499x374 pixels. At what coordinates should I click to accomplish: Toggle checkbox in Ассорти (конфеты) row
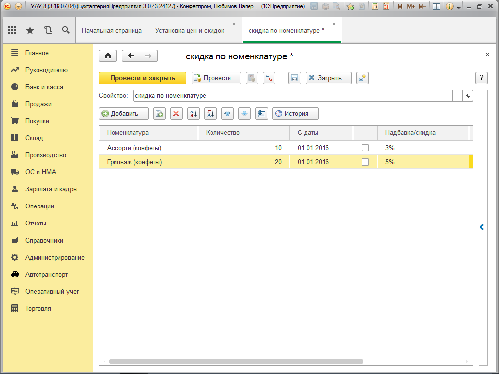(365, 148)
